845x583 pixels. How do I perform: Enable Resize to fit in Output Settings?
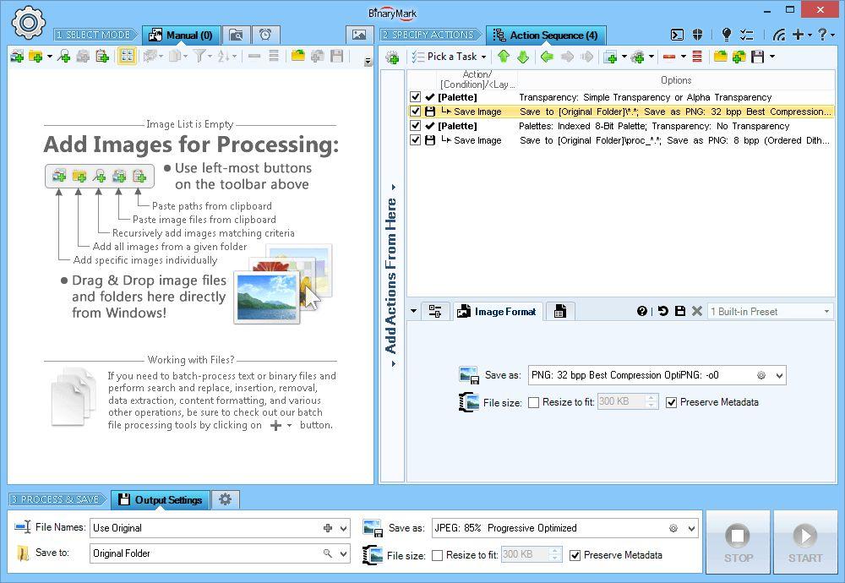pos(438,555)
